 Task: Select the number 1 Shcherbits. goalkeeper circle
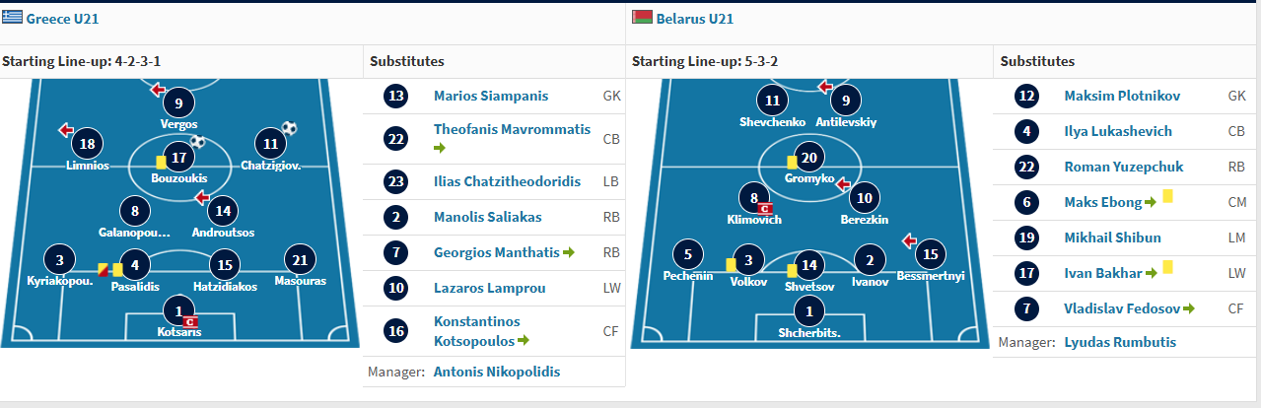click(x=809, y=312)
